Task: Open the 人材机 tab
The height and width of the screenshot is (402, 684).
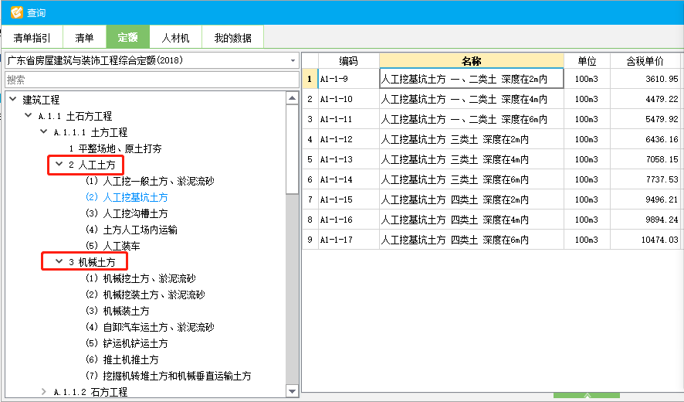Action: [x=175, y=38]
